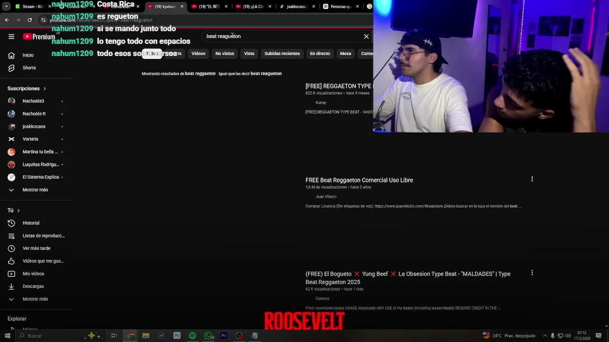
Task: Open Windows Start menu
Action: coord(7,336)
